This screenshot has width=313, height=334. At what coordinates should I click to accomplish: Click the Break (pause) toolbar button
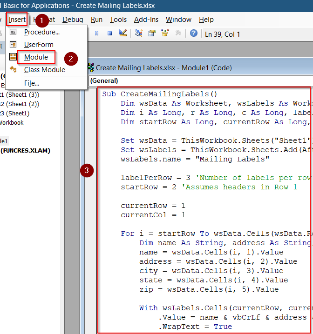click(96, 33)
